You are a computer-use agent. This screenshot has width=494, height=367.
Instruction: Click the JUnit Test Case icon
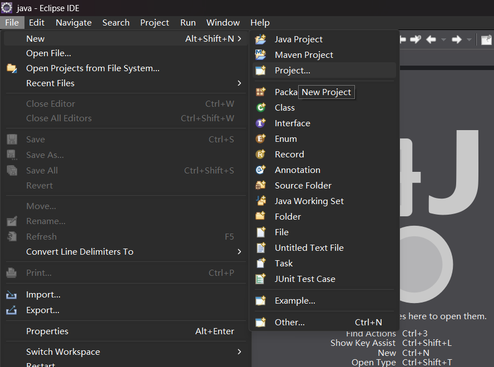click(260, 279)
